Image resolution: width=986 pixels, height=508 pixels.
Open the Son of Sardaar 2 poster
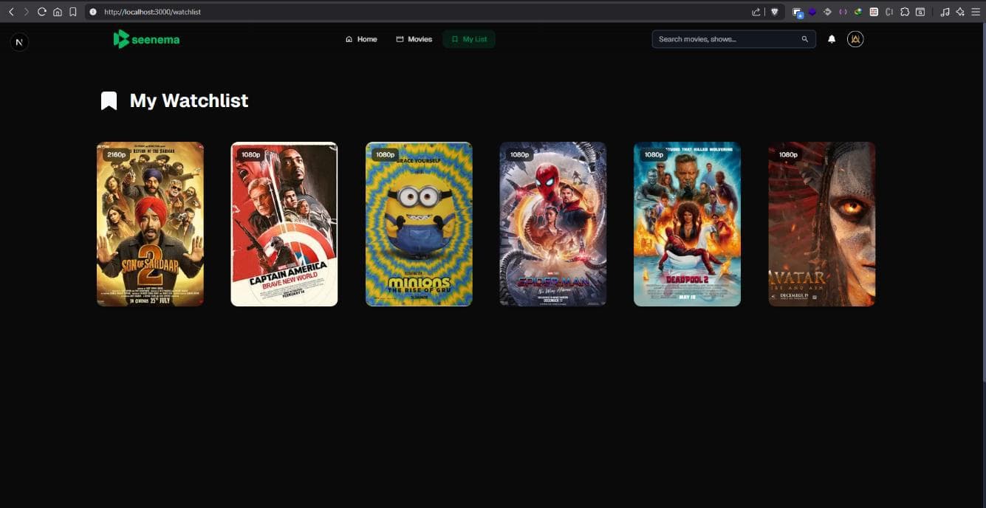(x=150, y=224)
